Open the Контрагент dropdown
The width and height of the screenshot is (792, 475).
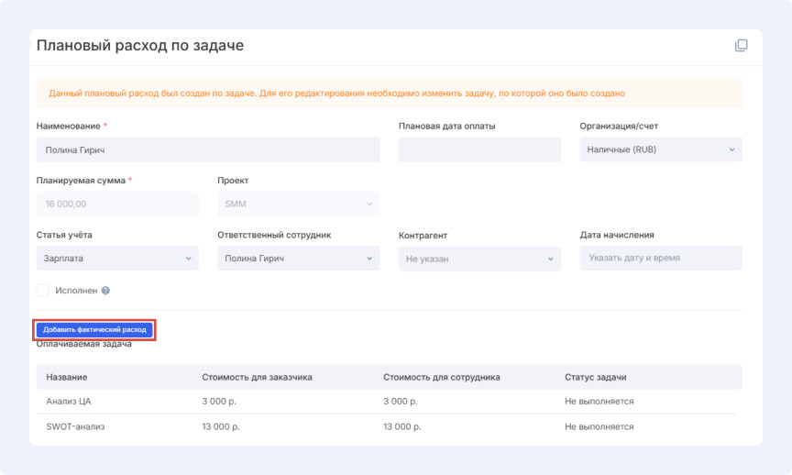pos(479,260)
